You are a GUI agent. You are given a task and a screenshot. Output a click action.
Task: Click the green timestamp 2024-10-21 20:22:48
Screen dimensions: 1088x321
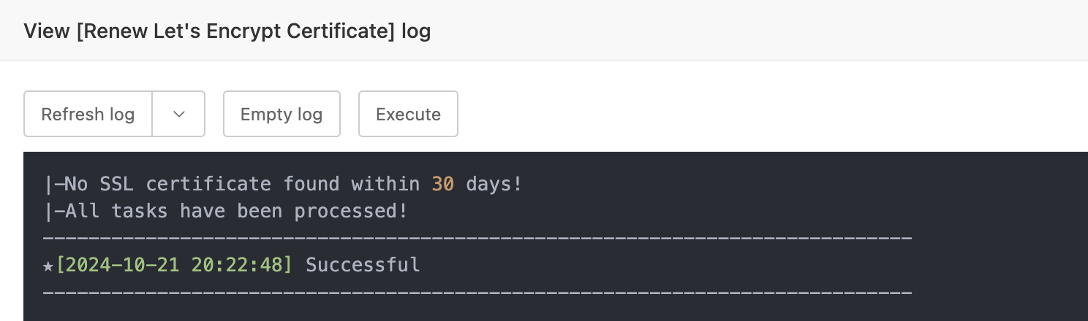pyautogui.click(x=174, y=265)
